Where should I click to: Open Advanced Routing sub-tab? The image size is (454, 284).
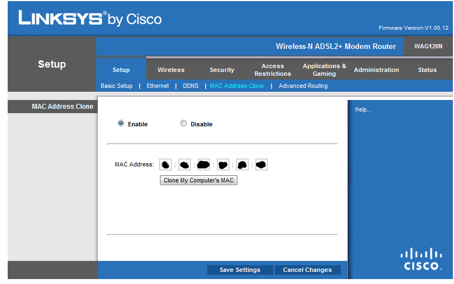[303, 86]
